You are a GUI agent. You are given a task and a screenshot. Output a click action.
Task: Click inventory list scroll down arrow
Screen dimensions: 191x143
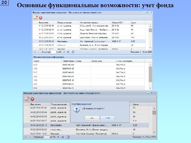[150, 88]
